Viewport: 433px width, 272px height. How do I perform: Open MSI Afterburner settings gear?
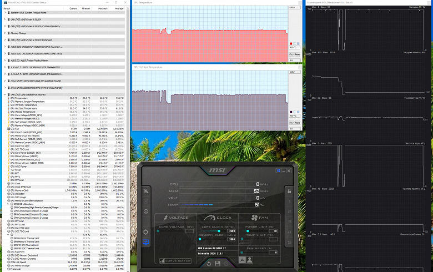(146, 232)
